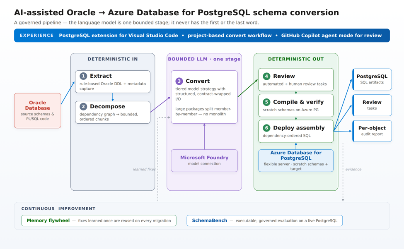The height and width of the screenshot is (249, 404).
Task: Click the SchemaBench pill
Action: 265,220
